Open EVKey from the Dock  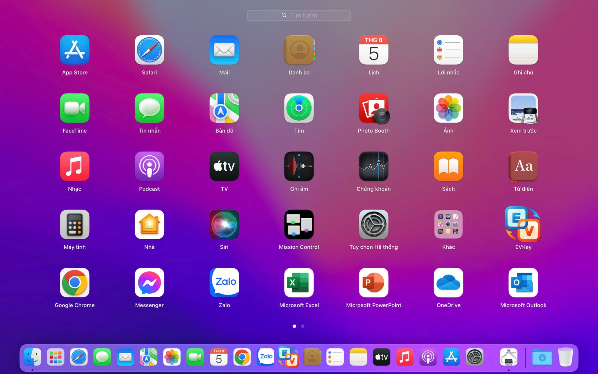pos(288,356)
